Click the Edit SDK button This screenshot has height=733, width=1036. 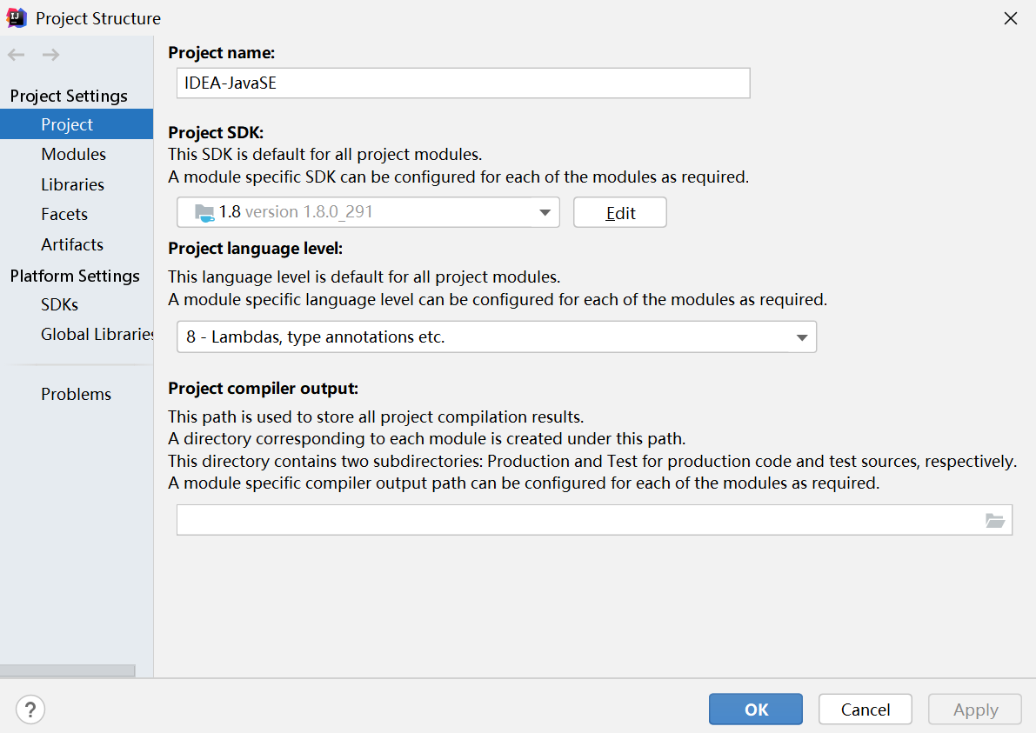(x=619, y=212)
